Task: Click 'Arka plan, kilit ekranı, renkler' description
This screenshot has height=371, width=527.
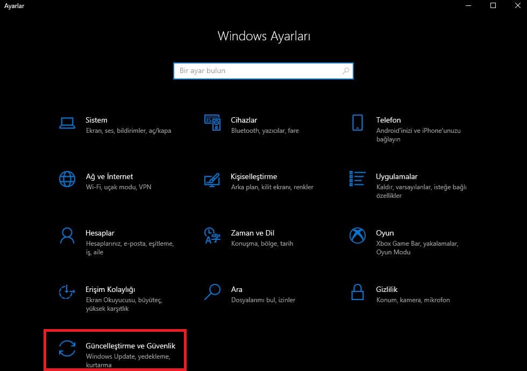Action: pyautogui.click(x=272, y=187)
